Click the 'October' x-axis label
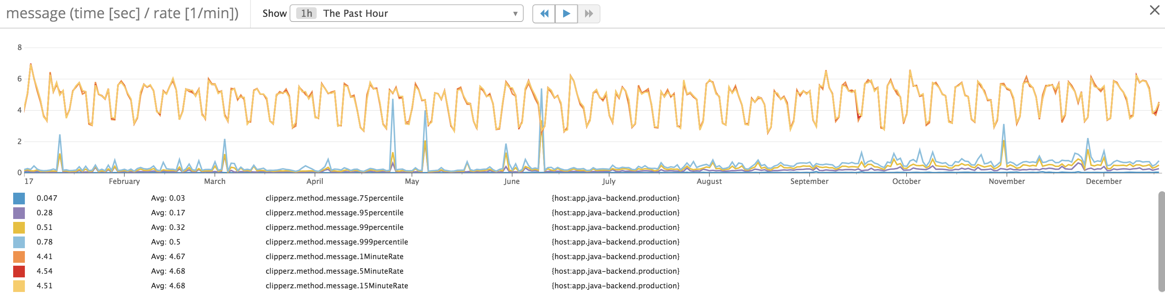 tap(906, 181)
